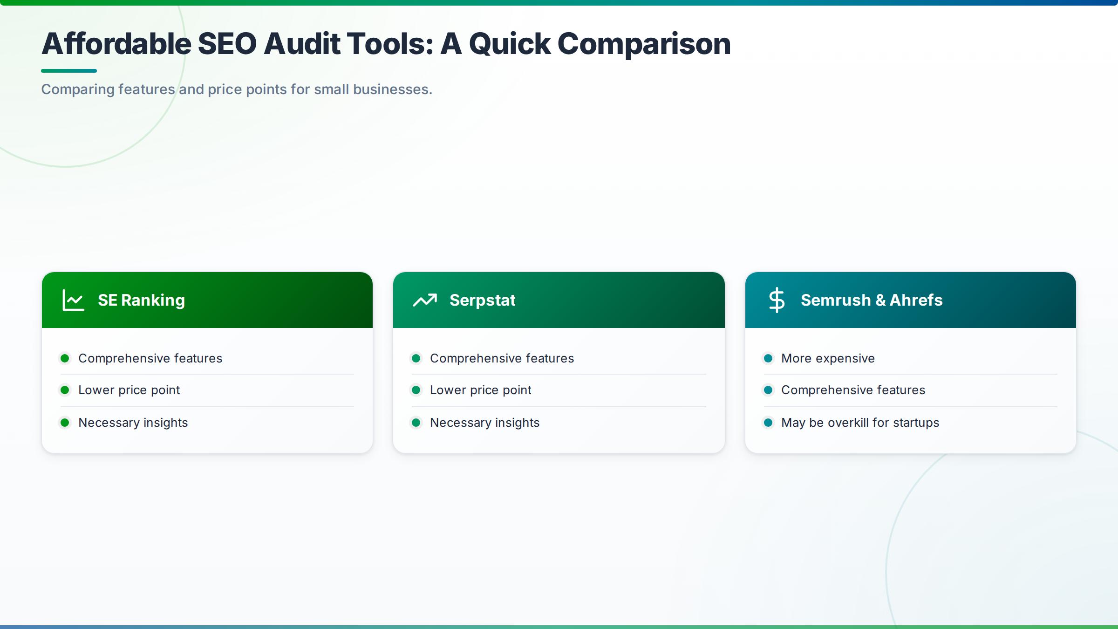Click the bullet dot beside Comprehensive features on SE Ranking
This screenshot has width=1118, height=629.
(x=65, y=358)
